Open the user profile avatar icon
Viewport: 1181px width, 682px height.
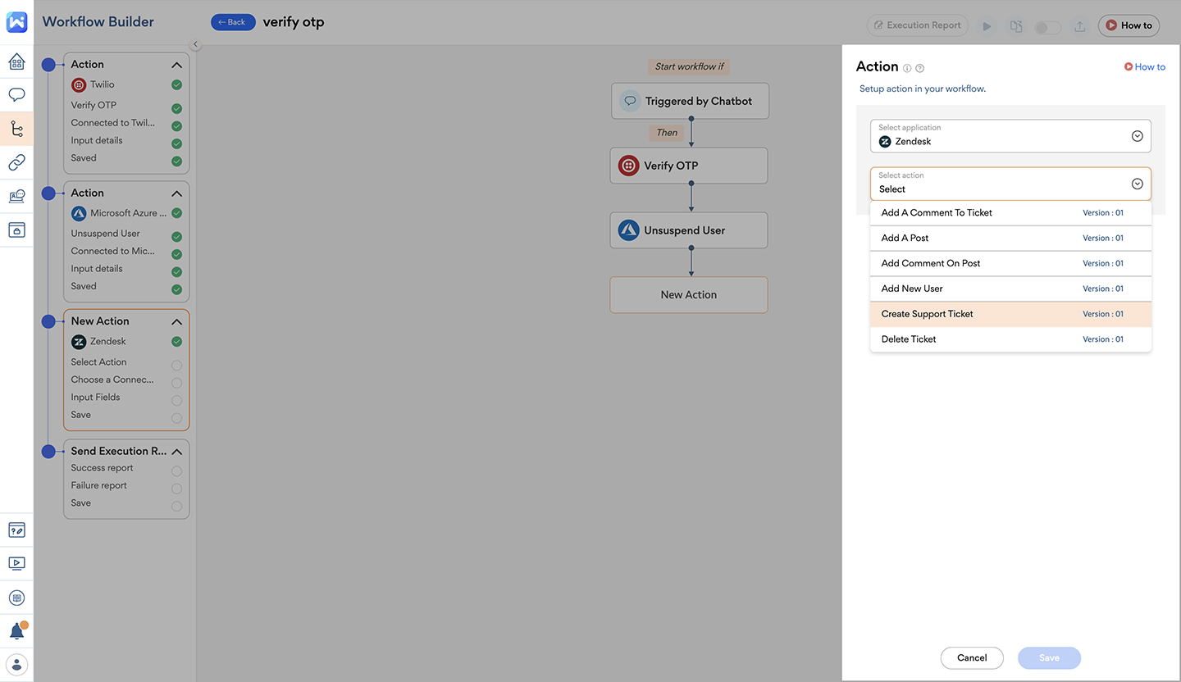pyautogui.click(x=16, y=664)
